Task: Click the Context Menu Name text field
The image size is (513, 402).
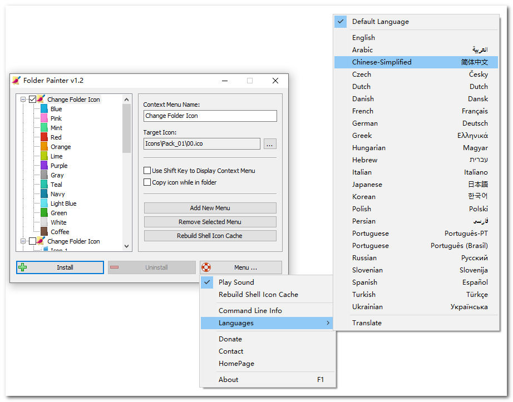Action: 210,116
